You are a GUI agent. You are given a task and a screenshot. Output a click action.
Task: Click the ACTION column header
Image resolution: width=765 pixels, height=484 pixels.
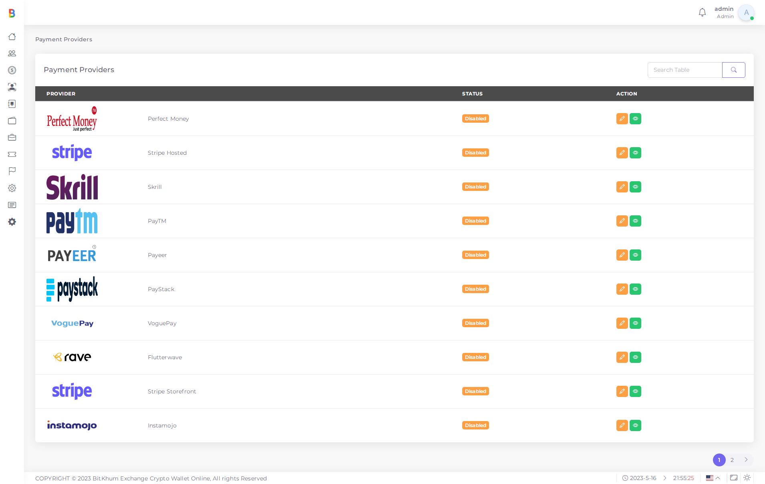[626, 94]
